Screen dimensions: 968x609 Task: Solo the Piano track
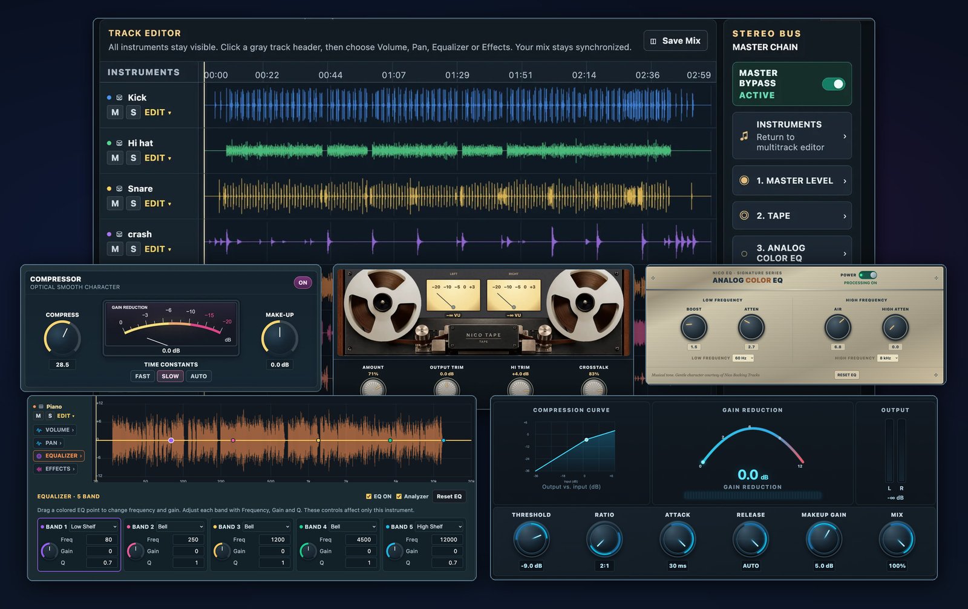[50, 416]
